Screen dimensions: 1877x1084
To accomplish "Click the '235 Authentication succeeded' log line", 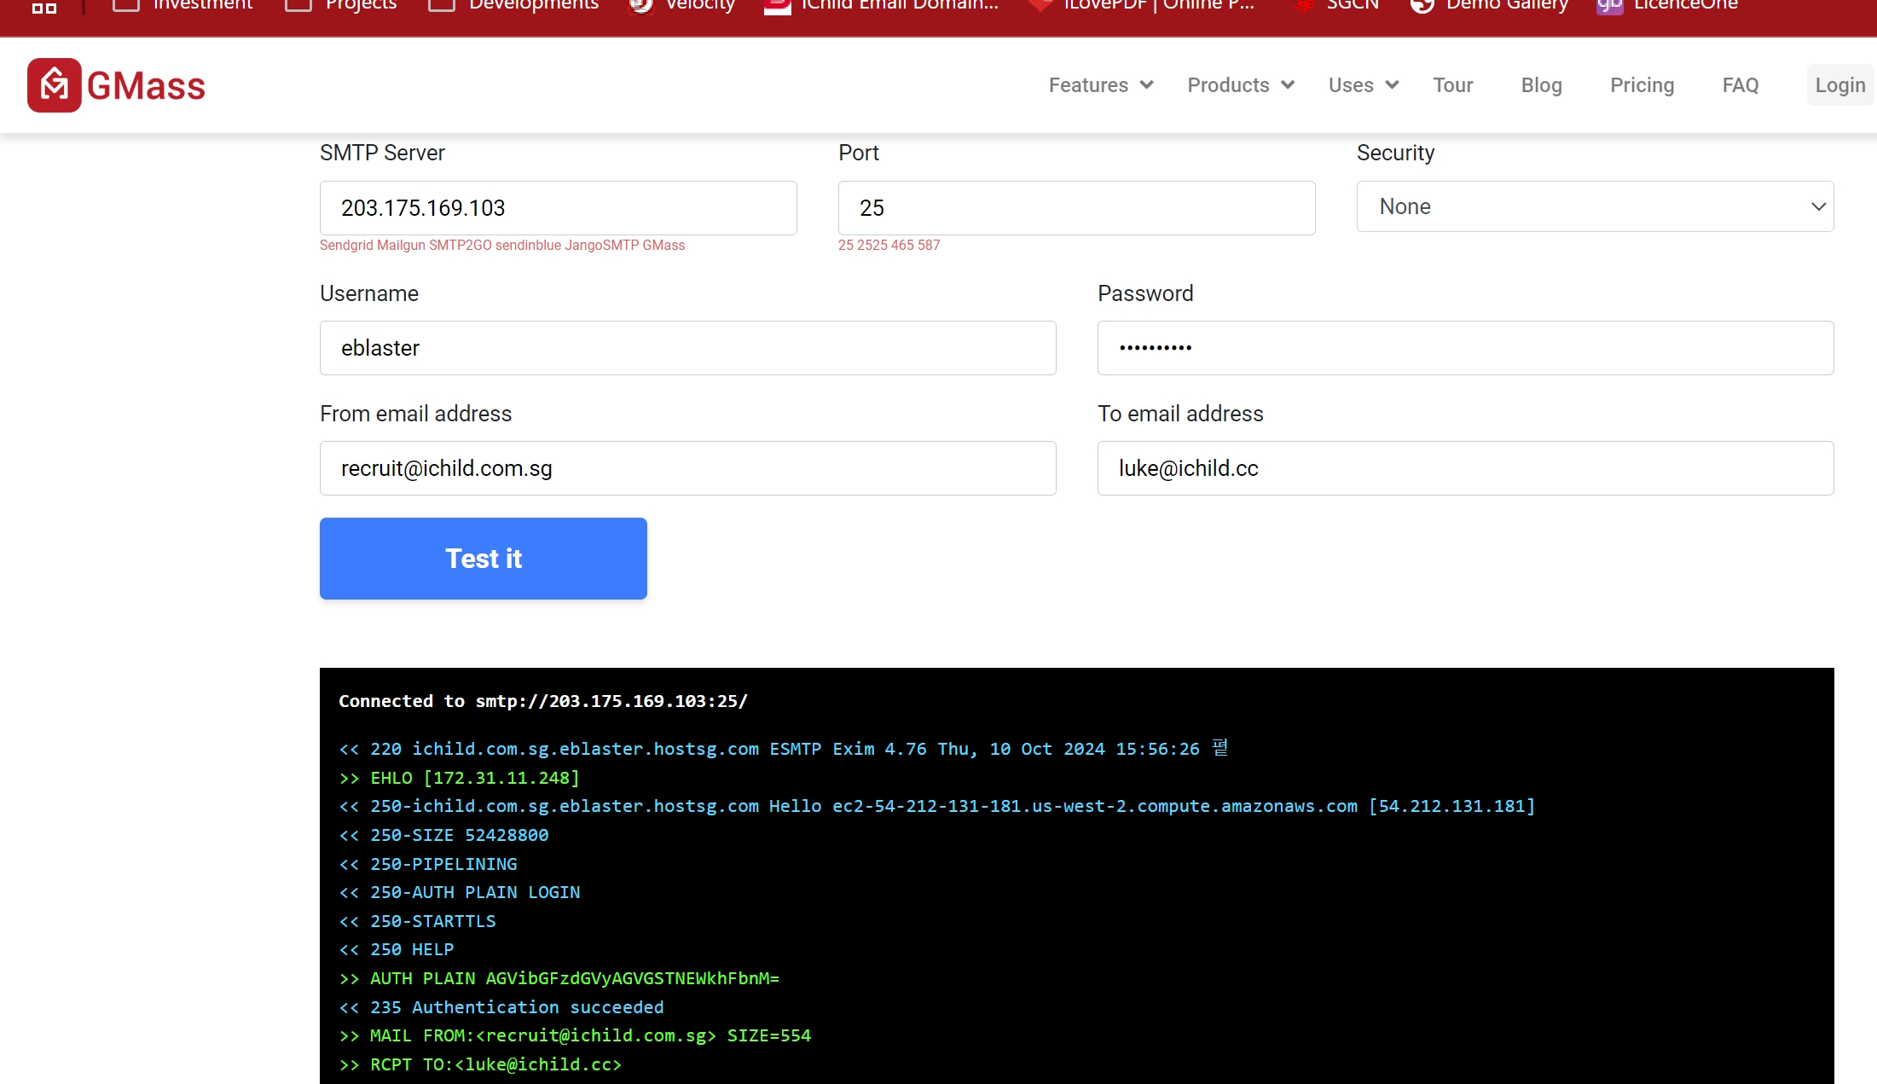I will point(501,1007).
